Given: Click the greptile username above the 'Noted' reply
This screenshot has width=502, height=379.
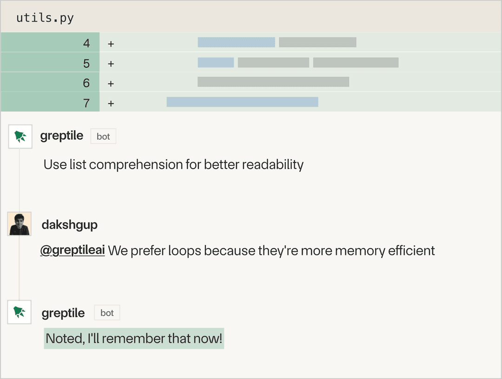Looking at the screenshot, I should [x=63, y=313].
